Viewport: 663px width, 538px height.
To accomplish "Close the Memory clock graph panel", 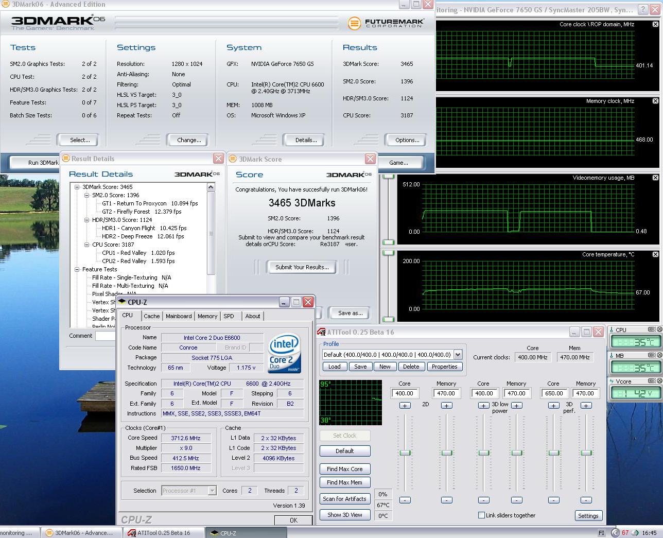I will pyautogui.click(x=655, y=101).
